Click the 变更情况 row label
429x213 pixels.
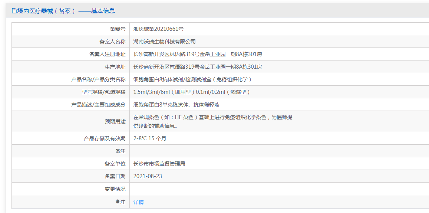pos(115,189)
